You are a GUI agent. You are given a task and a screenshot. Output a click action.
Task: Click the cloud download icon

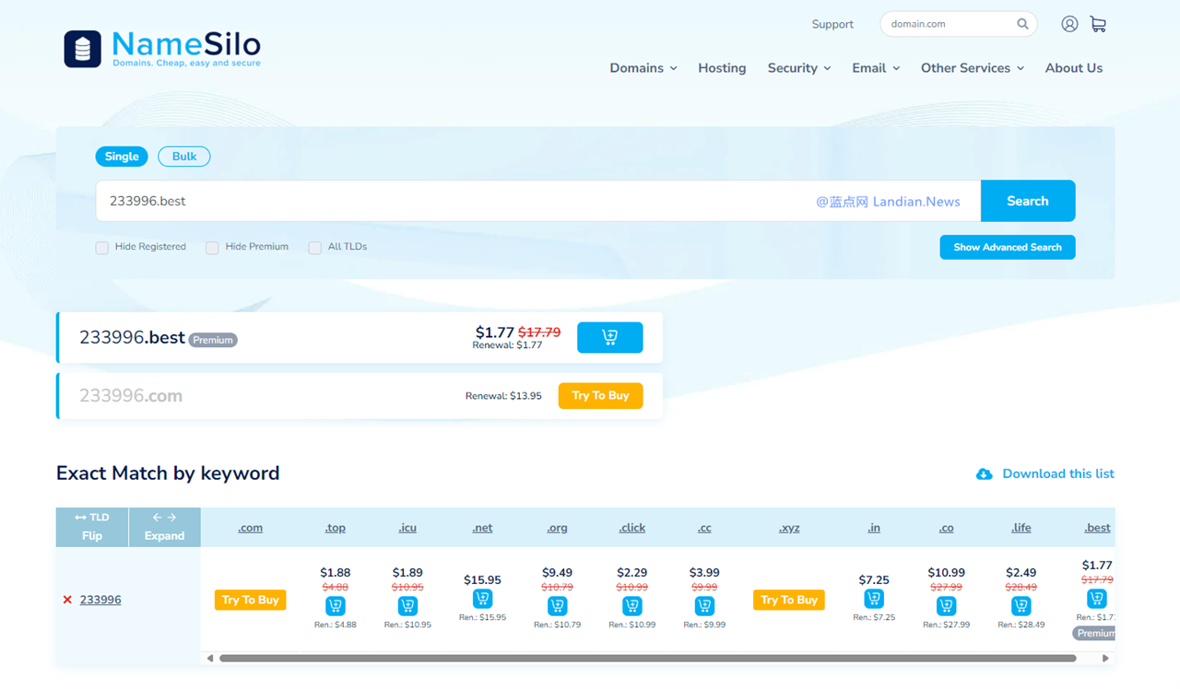click(x=985, y=473)
